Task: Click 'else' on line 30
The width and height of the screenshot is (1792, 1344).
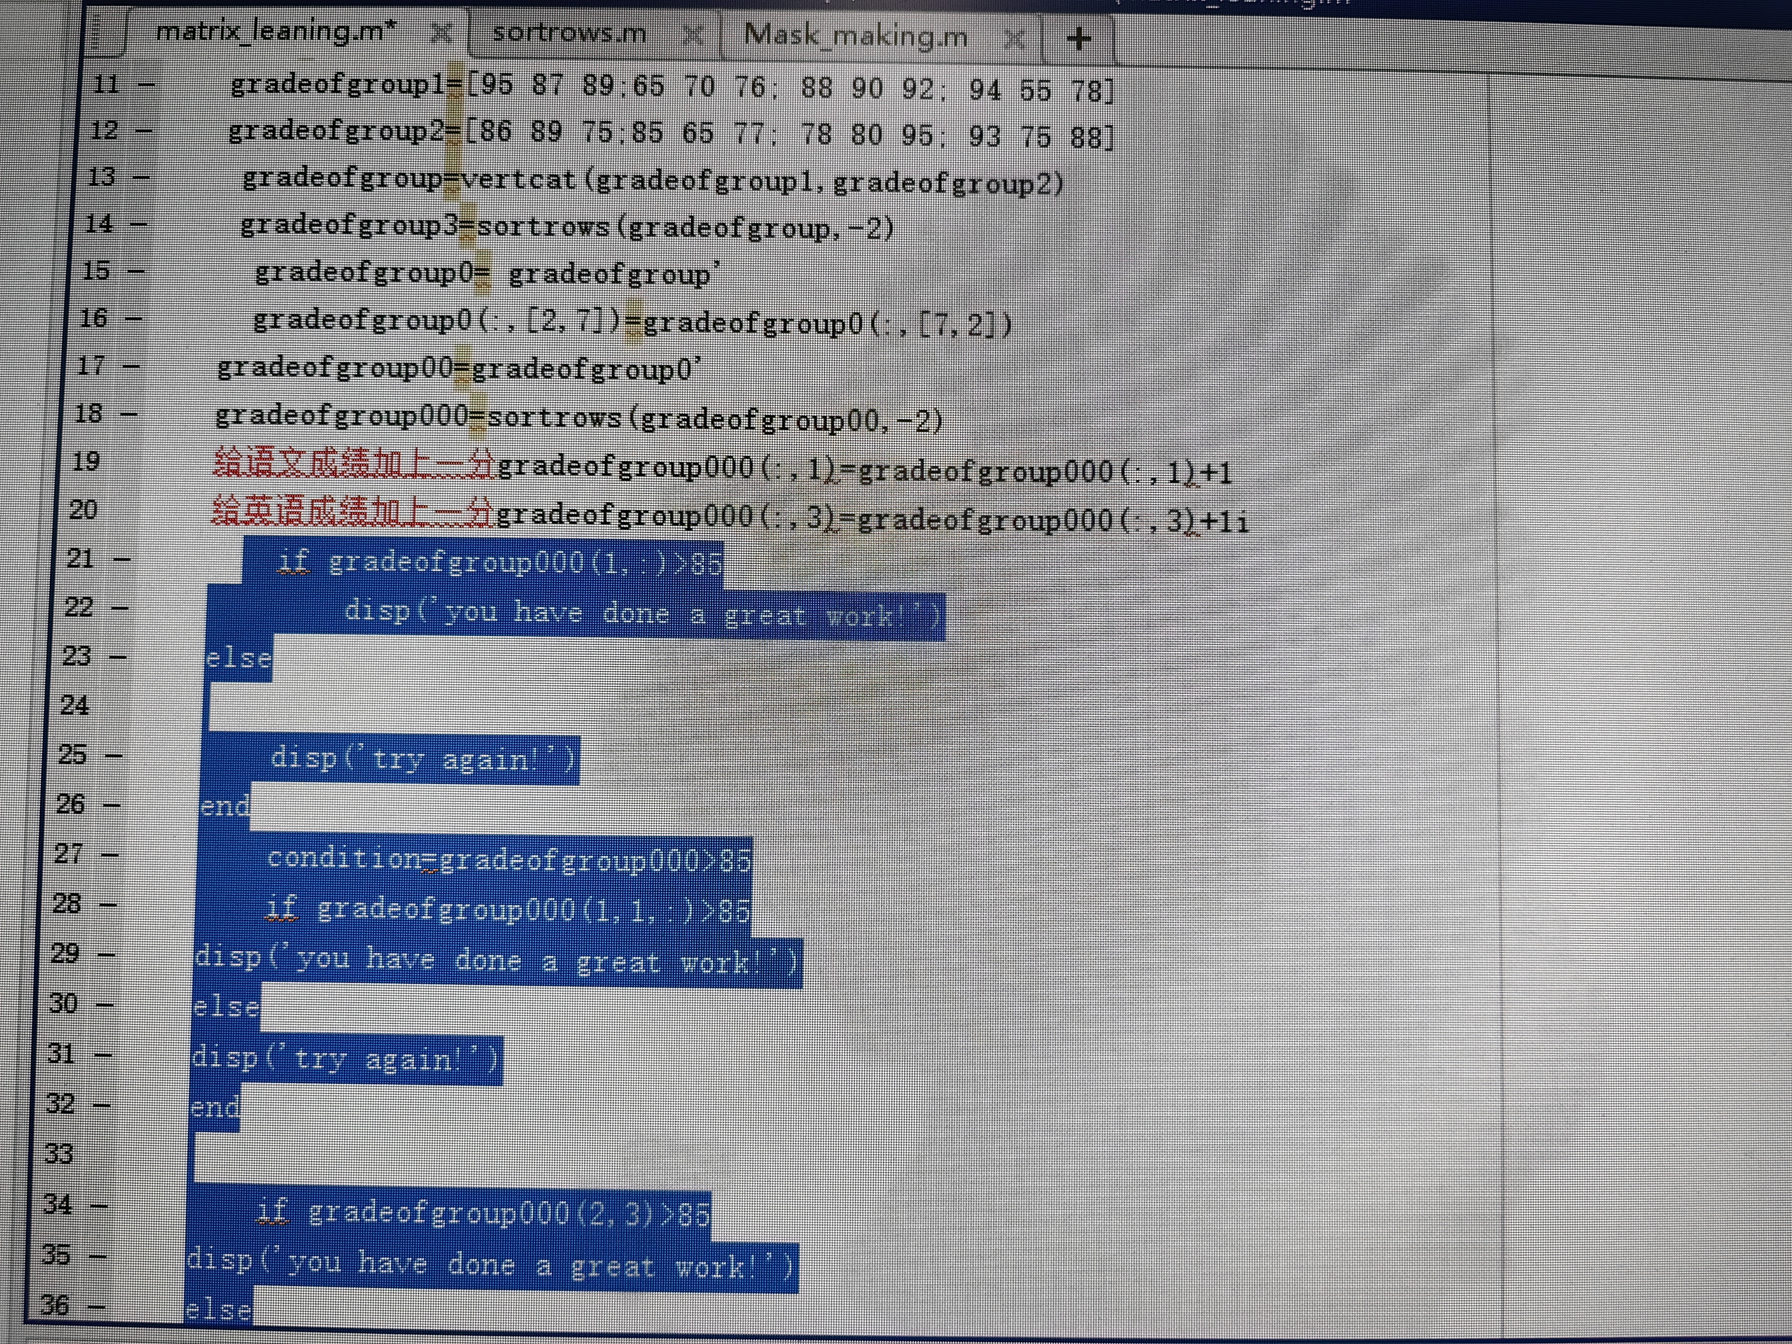Action: (x=226, y=1006)
